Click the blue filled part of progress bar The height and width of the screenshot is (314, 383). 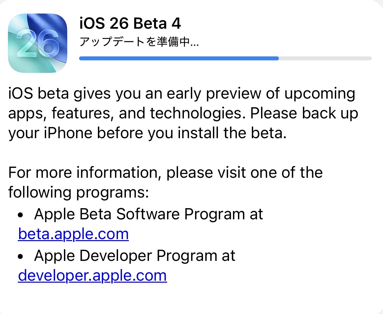tap(179, 58)
